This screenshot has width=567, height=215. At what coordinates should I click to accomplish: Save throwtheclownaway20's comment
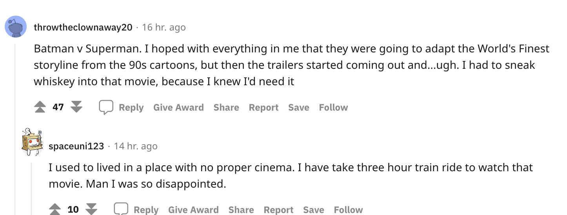(x=298, y=107)
